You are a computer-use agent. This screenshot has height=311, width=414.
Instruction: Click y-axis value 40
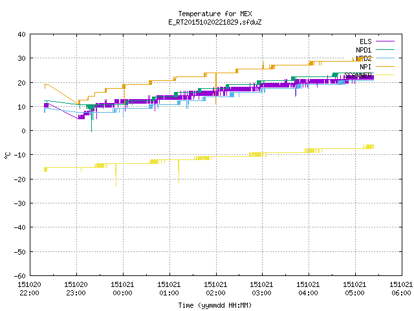tap(21, 34)
